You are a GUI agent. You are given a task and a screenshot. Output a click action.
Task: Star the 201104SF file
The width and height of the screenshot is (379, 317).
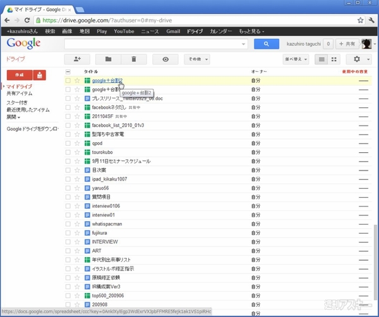[77, 116]
